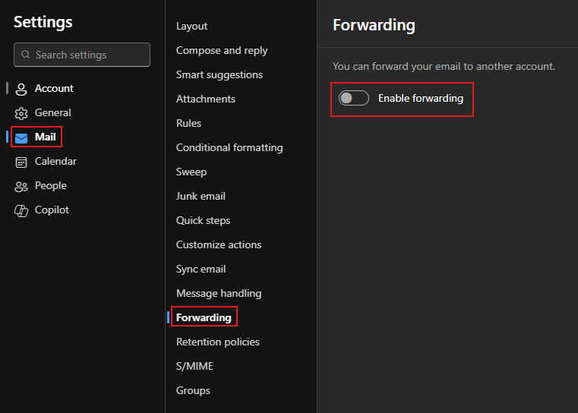Open Junk email settings
This screenshot has height=413, width=578.
tap(201, 196)
